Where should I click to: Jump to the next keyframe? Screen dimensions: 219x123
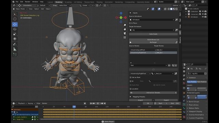coord(102,103)
